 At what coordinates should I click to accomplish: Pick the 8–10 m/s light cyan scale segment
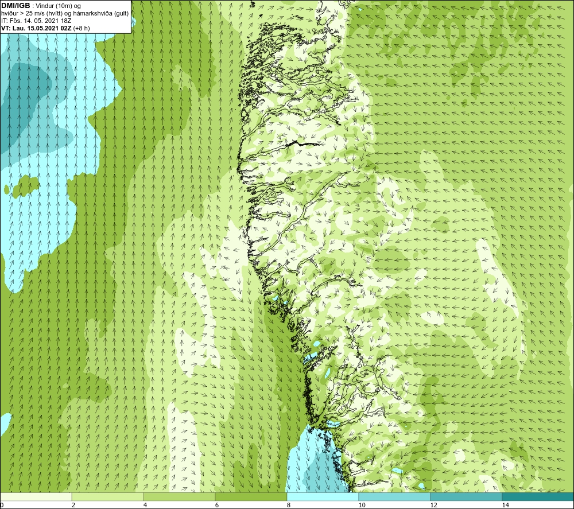coord(323,497)
